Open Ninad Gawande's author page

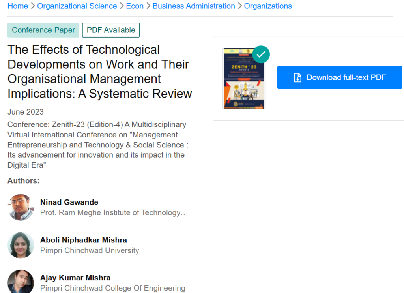[x=69, y=202]
